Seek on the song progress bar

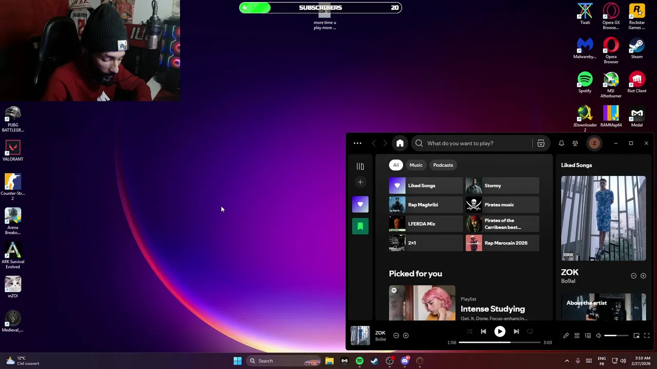[499, 342]
